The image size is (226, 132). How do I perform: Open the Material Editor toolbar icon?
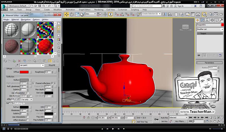pyautogui.click(x=204, y=14)
